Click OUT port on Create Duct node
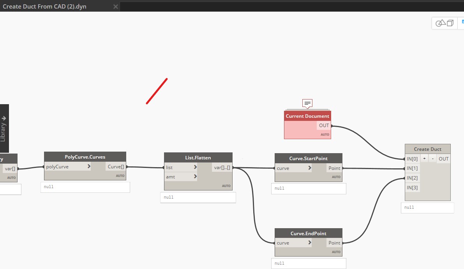464x269 pixels. pyautogui.click(x=444, y=159)
